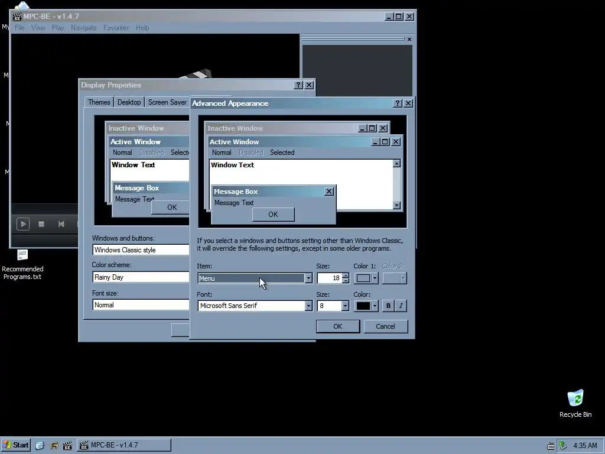Cancel the Advanced Appearance dialog
The width and height of the screenshot is (605, 454).
click(385, 326)
